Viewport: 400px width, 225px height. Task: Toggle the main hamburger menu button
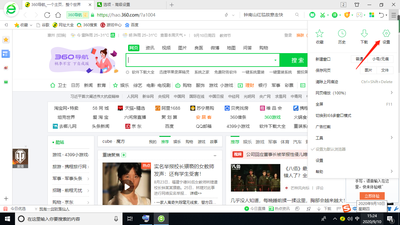[x=394, y=15]
